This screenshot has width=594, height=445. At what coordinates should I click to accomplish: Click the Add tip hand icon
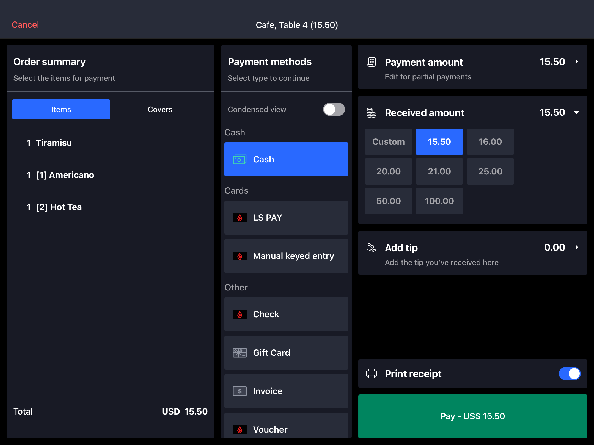(372, 248)
